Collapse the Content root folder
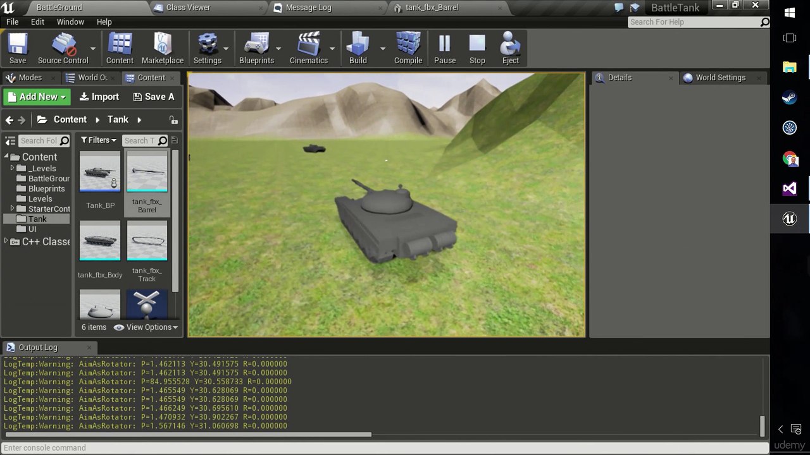This screenshot has width=810, height=455. click(6, 157)
